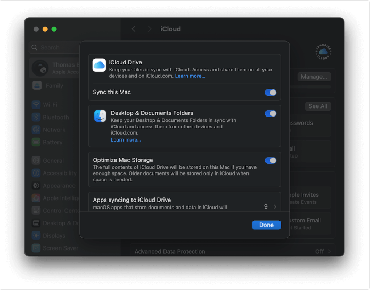This screenshot has height=290, width=370.
Task: Click the Subscriber iCloud badge icon
Action: point(323,52)
